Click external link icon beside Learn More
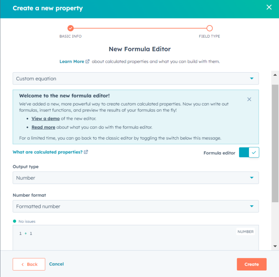This screenshot has height=277, width=279. (x=88, y=61)
